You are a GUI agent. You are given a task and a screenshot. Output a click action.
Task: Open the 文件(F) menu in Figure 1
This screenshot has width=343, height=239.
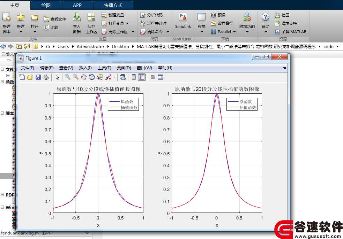click(27, 68)
